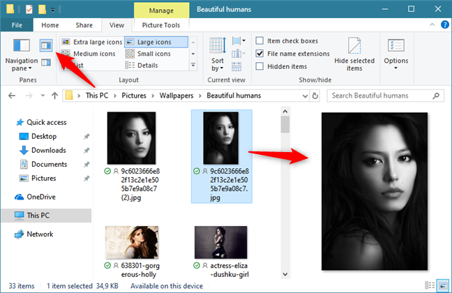Click Size all columns to fit icon
The image size is (452, 293).
(x=236, y=66)
